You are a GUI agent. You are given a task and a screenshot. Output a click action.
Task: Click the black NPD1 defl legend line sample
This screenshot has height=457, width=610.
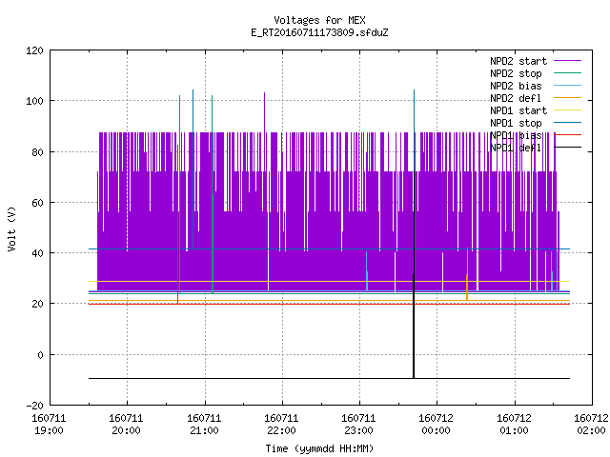(x=567, y=148)
